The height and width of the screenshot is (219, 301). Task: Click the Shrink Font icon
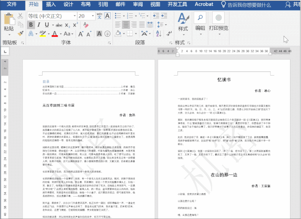click(89, 34)
